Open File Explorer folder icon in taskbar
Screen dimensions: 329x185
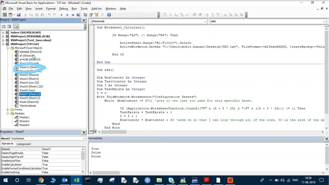pos(159,180)
